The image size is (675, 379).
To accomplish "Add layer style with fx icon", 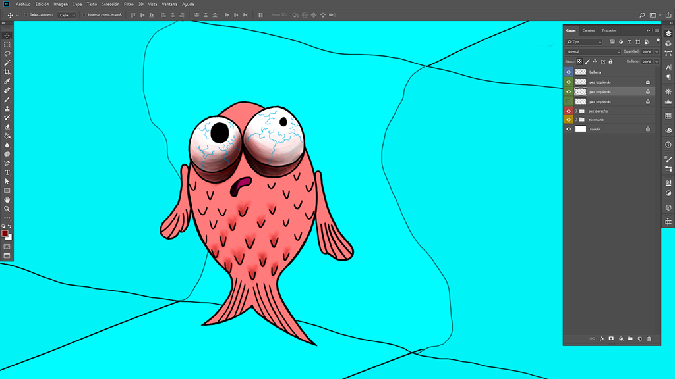I will (602, 338).
